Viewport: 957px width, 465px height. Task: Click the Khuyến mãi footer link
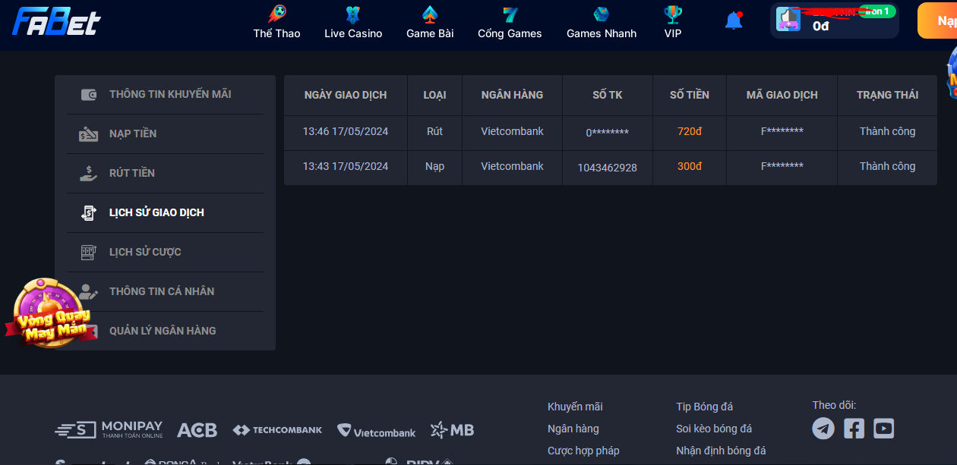pos(575,407)
